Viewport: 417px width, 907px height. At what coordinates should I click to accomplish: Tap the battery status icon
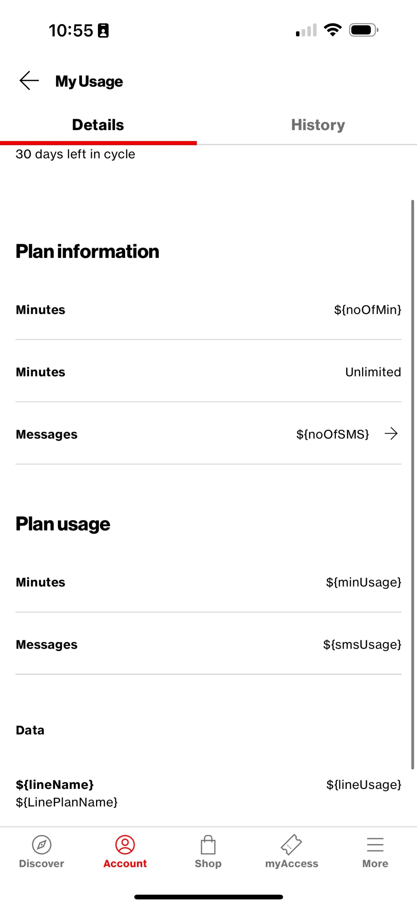point(363,30)
